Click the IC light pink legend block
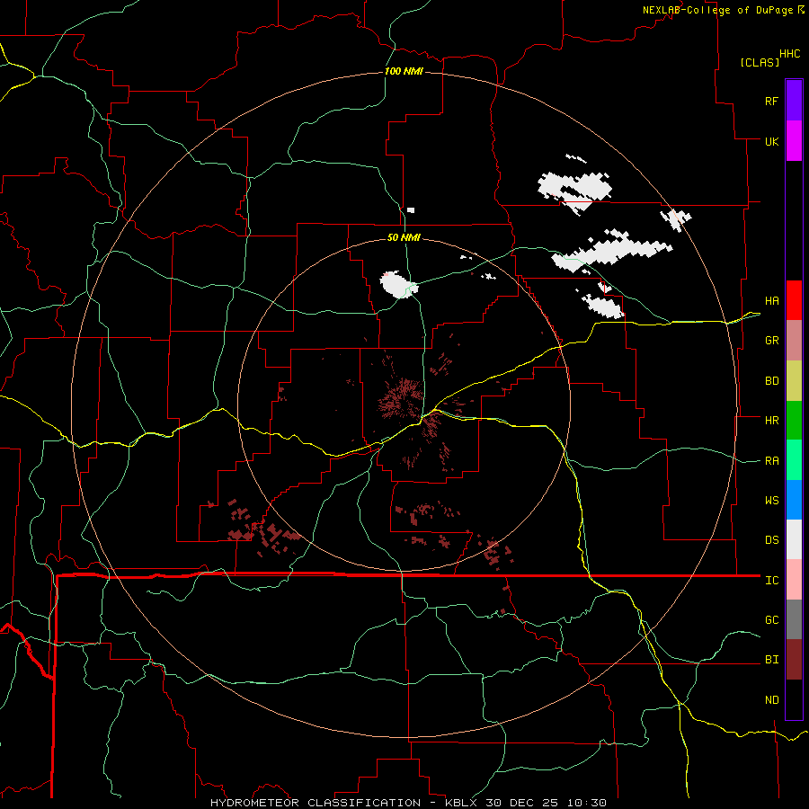809x809 pixels. tap(794, 580)
